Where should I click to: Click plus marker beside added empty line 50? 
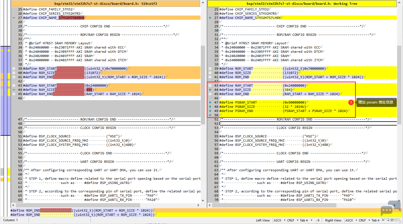[210, 115]
